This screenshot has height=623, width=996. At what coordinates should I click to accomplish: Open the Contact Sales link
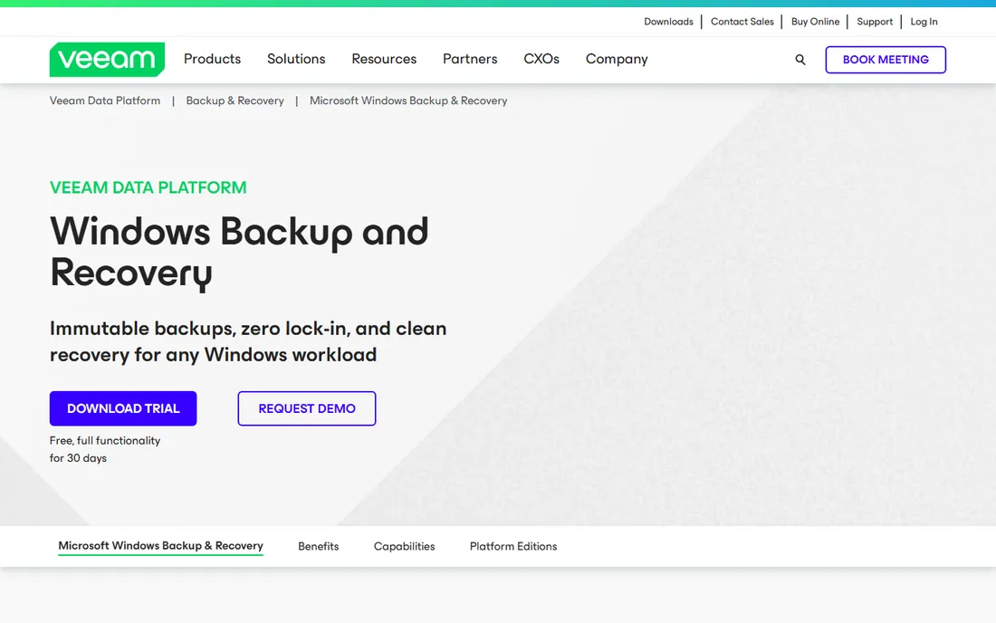[x=742, y=22]
